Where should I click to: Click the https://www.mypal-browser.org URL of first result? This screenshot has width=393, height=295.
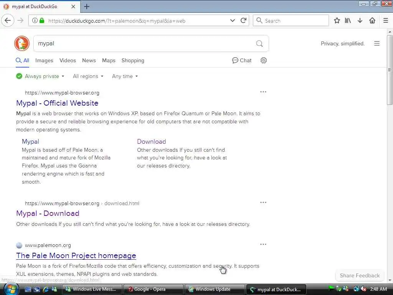(62, 93)
